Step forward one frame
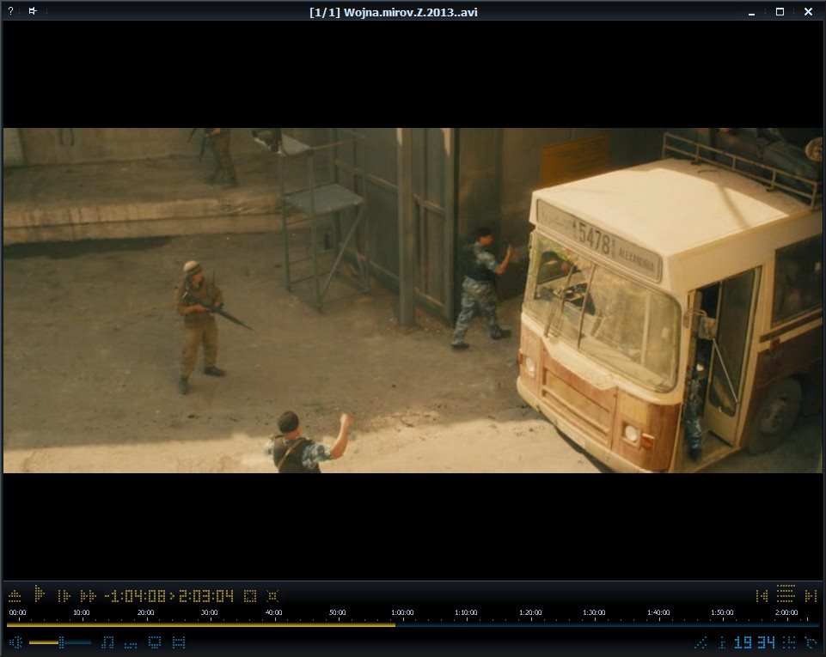Screen dimensions: 826x657 tap(64, 596)
